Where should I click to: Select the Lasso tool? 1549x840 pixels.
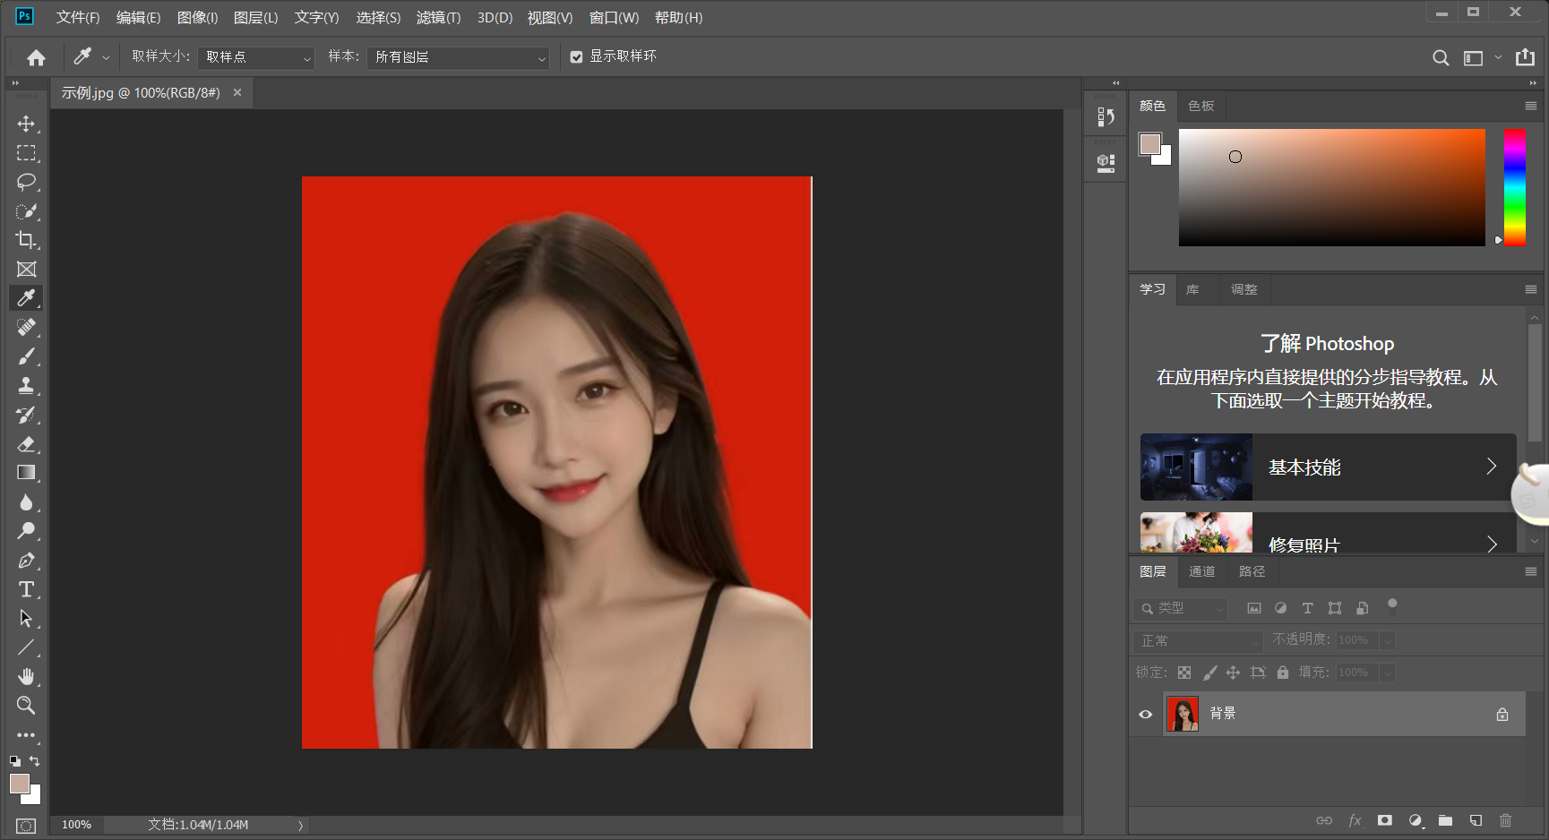pos(26,182)
